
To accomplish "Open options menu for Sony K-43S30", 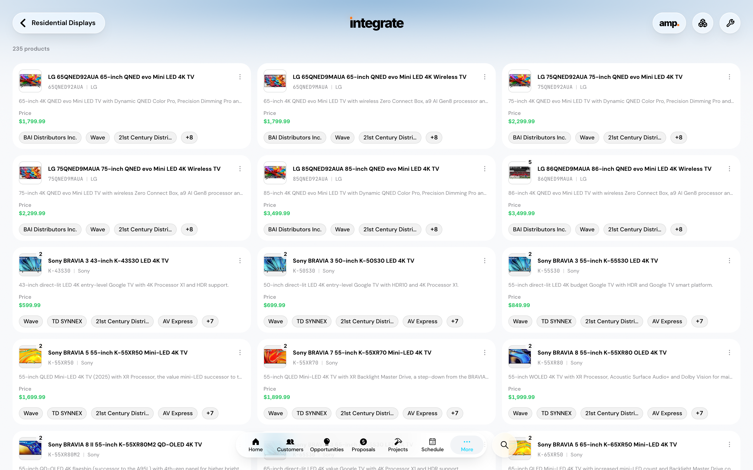I will 240,261.
